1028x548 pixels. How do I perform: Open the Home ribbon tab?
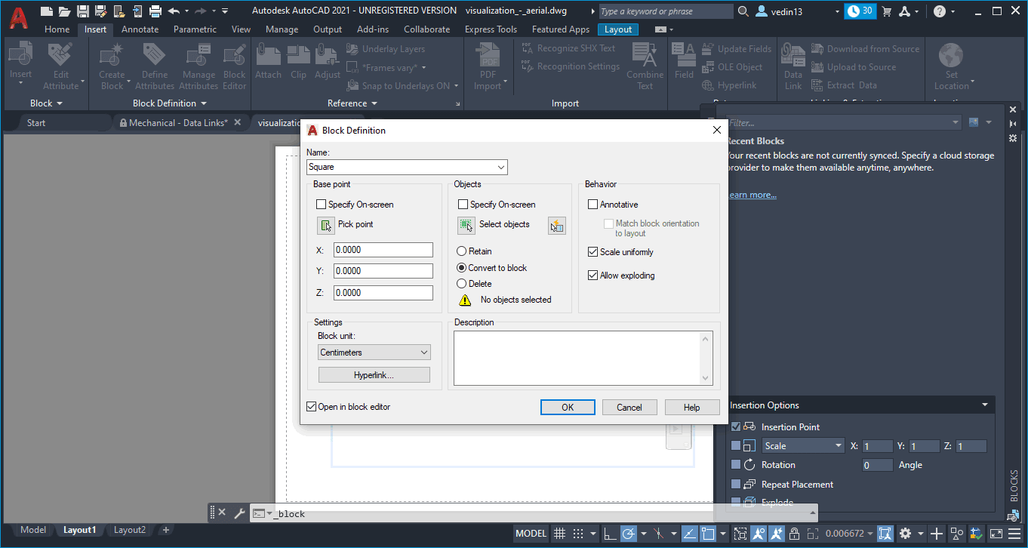coord(57,29)
